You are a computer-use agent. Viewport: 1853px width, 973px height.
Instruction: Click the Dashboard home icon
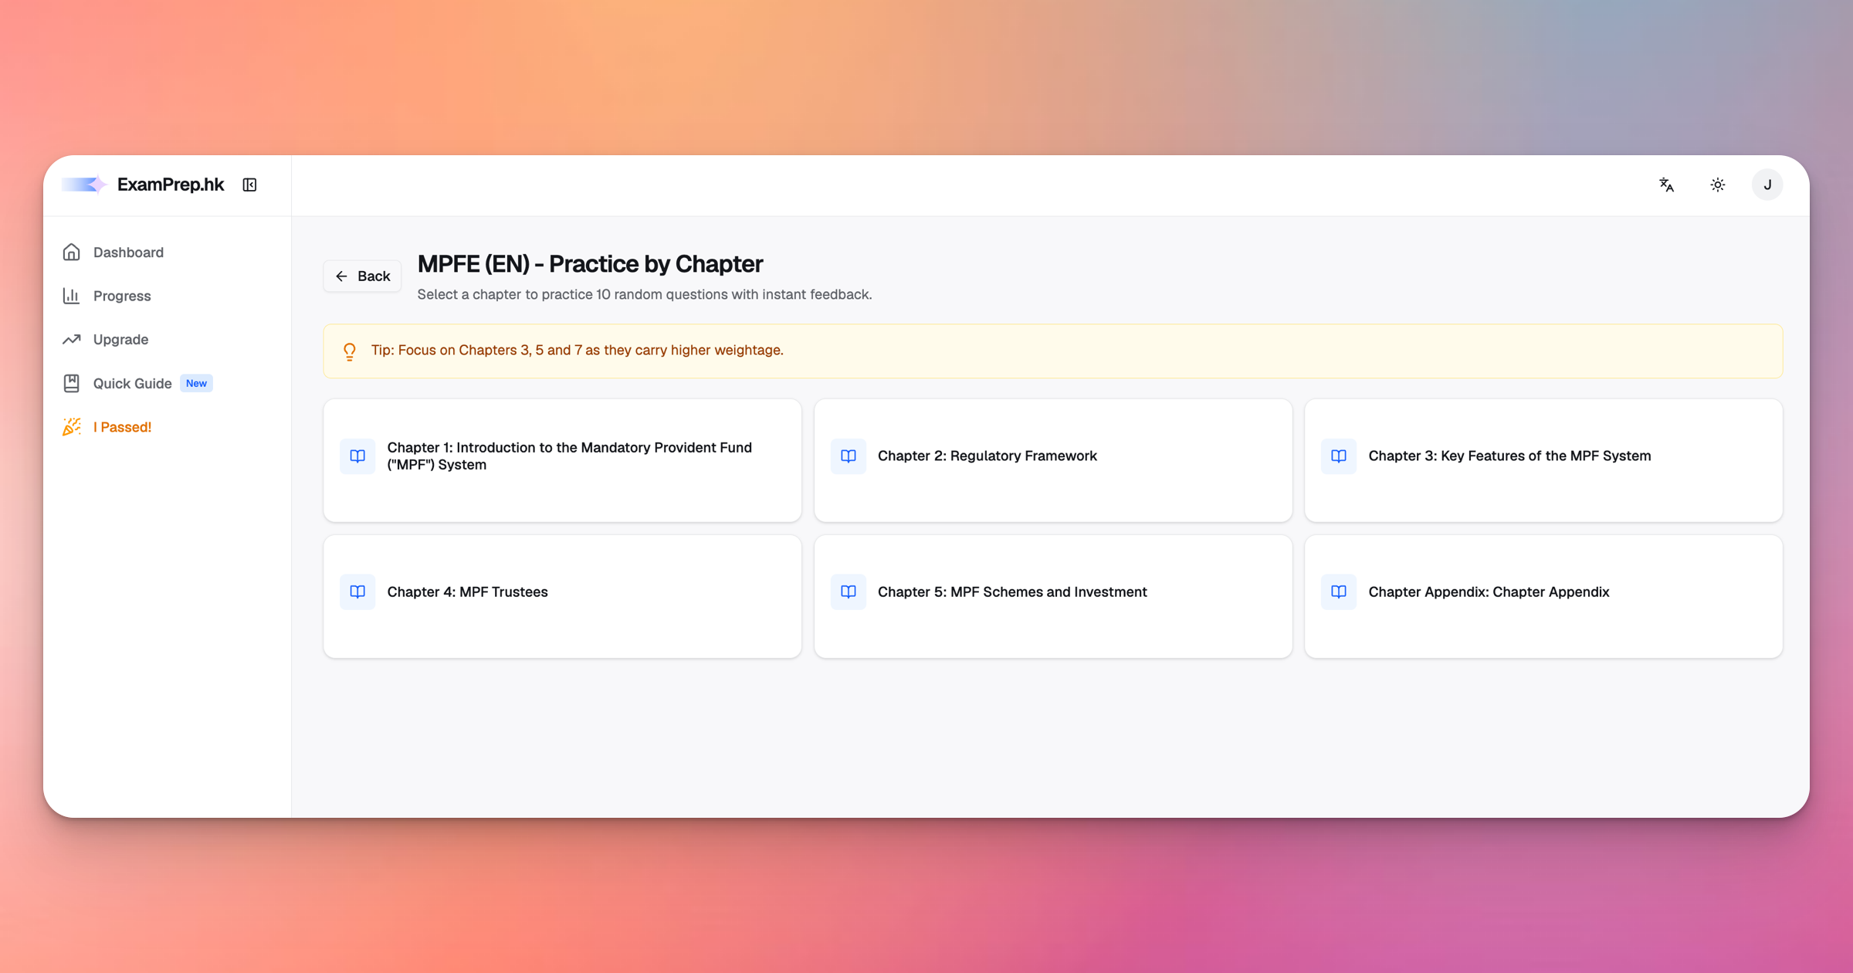pos(72,253)
